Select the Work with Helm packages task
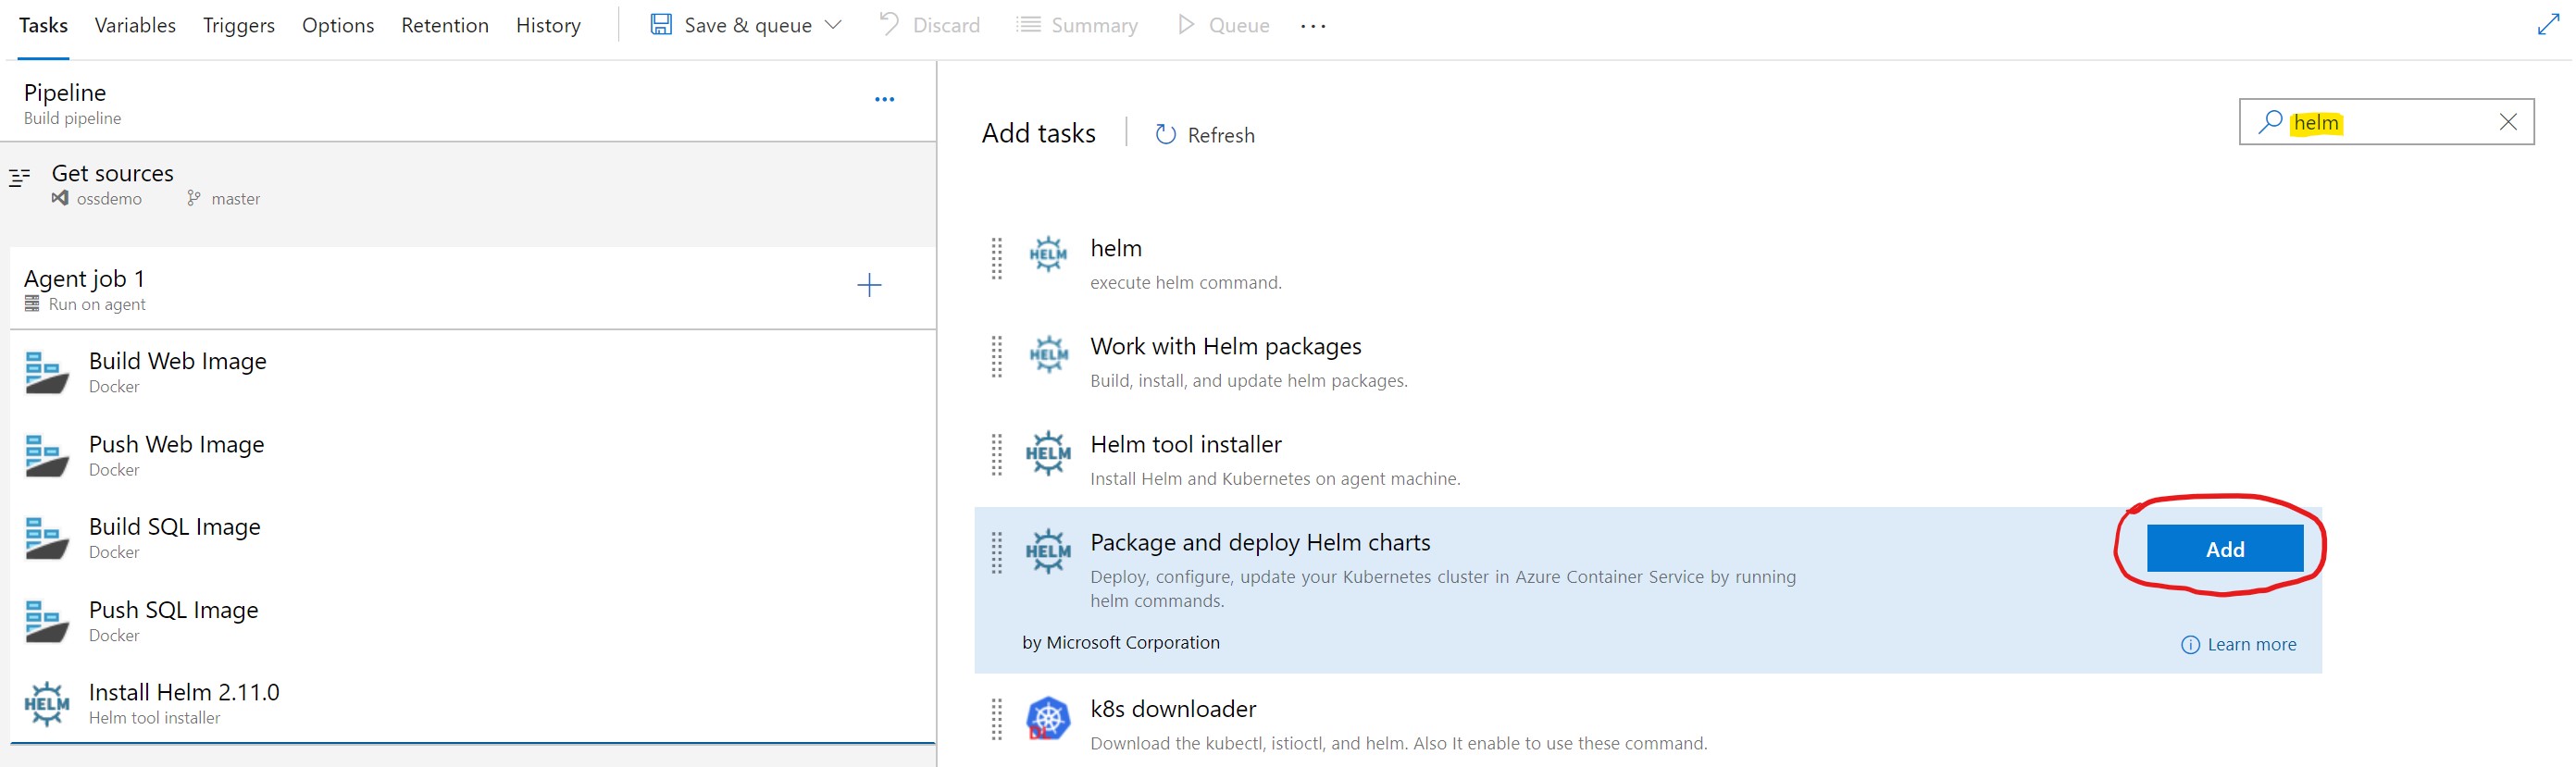2576x767 pixels. click(1648, 360)
